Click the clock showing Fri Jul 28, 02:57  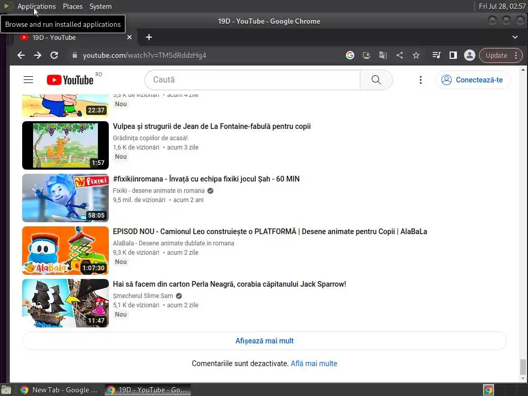(x=502, y=6)
